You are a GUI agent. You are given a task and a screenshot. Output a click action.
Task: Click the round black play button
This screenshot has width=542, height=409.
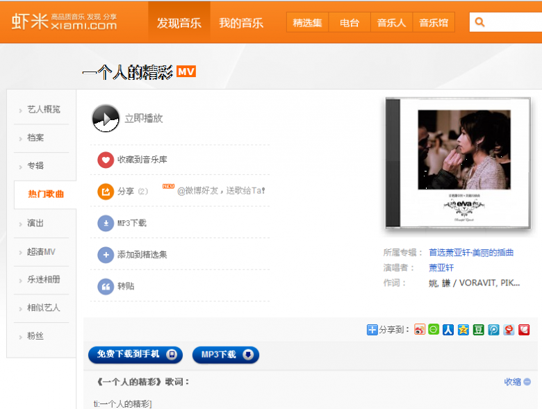pyautogui.click(x=106, y=118)
